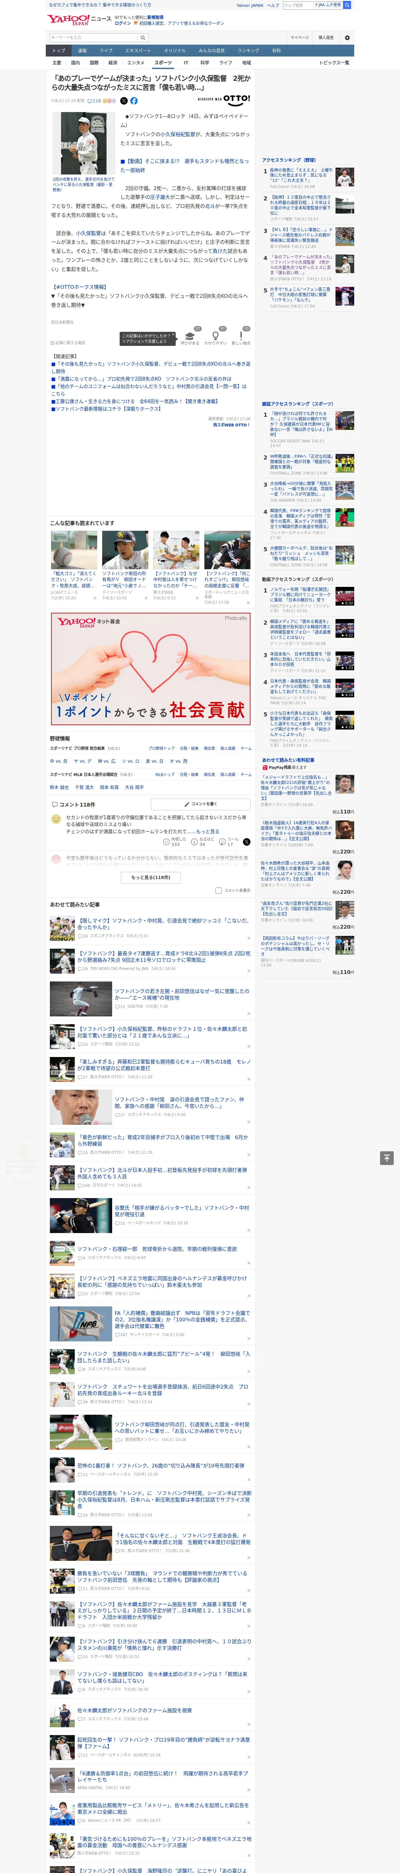
Task: Toggle the コメント非表示 checkbox
Action: (218, 890)
